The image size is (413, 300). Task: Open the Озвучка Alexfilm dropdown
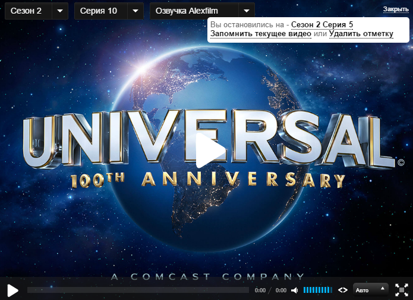(x=202, y=11)
